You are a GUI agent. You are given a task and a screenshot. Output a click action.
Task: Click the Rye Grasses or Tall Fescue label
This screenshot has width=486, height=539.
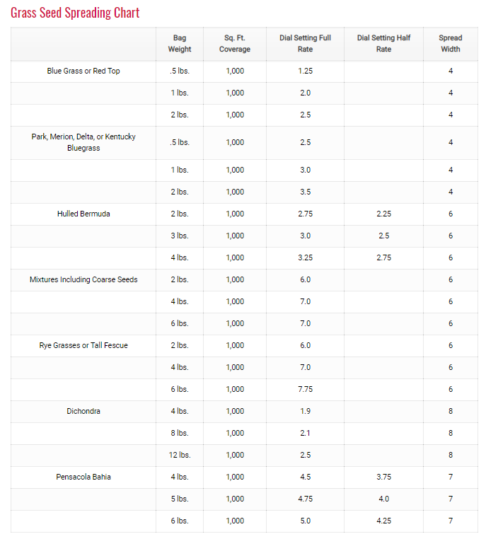(x=83, y=346)
